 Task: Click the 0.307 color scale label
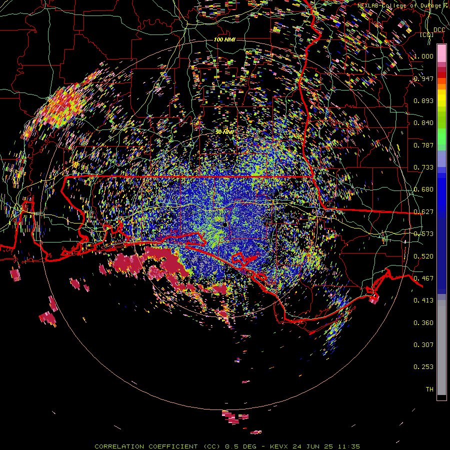click(423, 345)
